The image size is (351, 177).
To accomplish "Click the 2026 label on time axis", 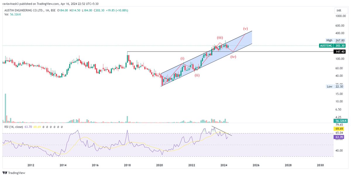I will (x=256, y=165).
